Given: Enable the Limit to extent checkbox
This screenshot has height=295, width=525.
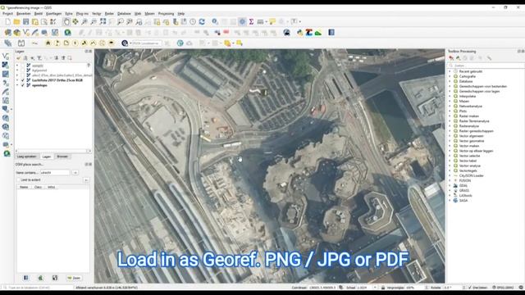Looking at the screenshot, I should (x=18, y=180).
